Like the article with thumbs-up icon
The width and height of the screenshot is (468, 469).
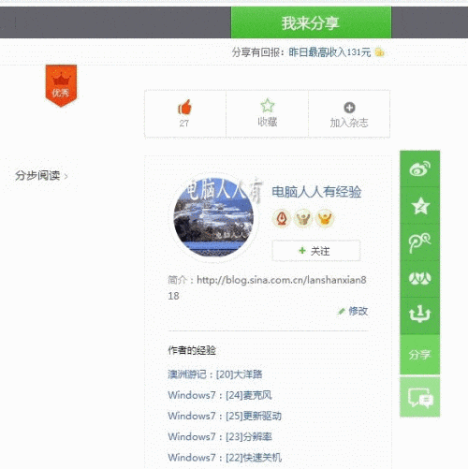click(184, 108)
